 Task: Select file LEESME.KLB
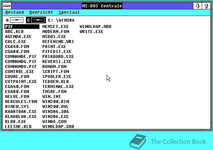click(18, 127)
